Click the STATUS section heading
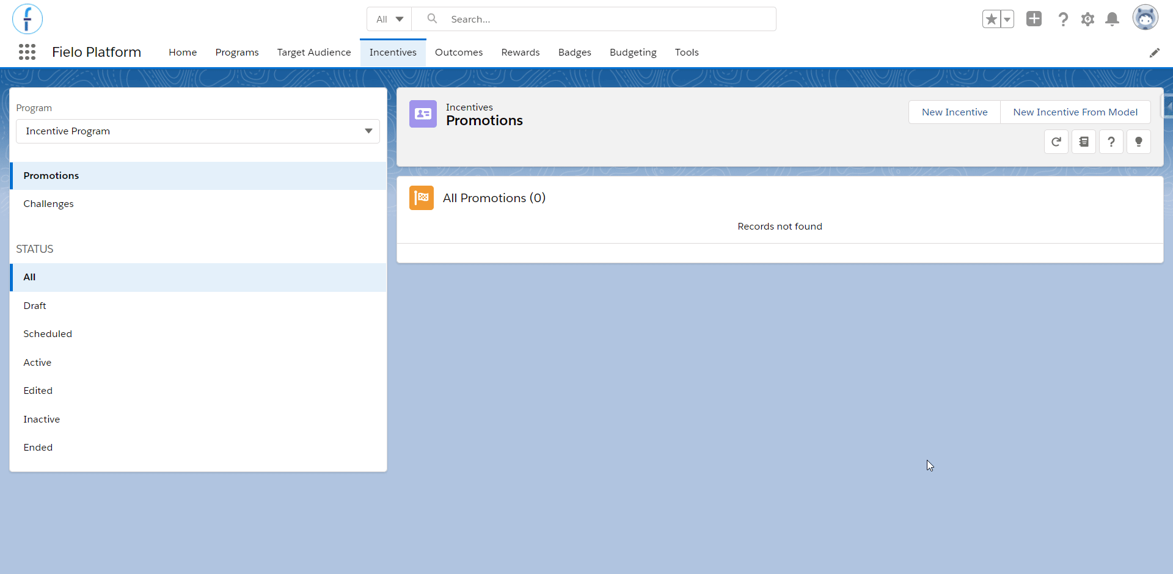The image size is (1173, 574). tap(35, 249)
